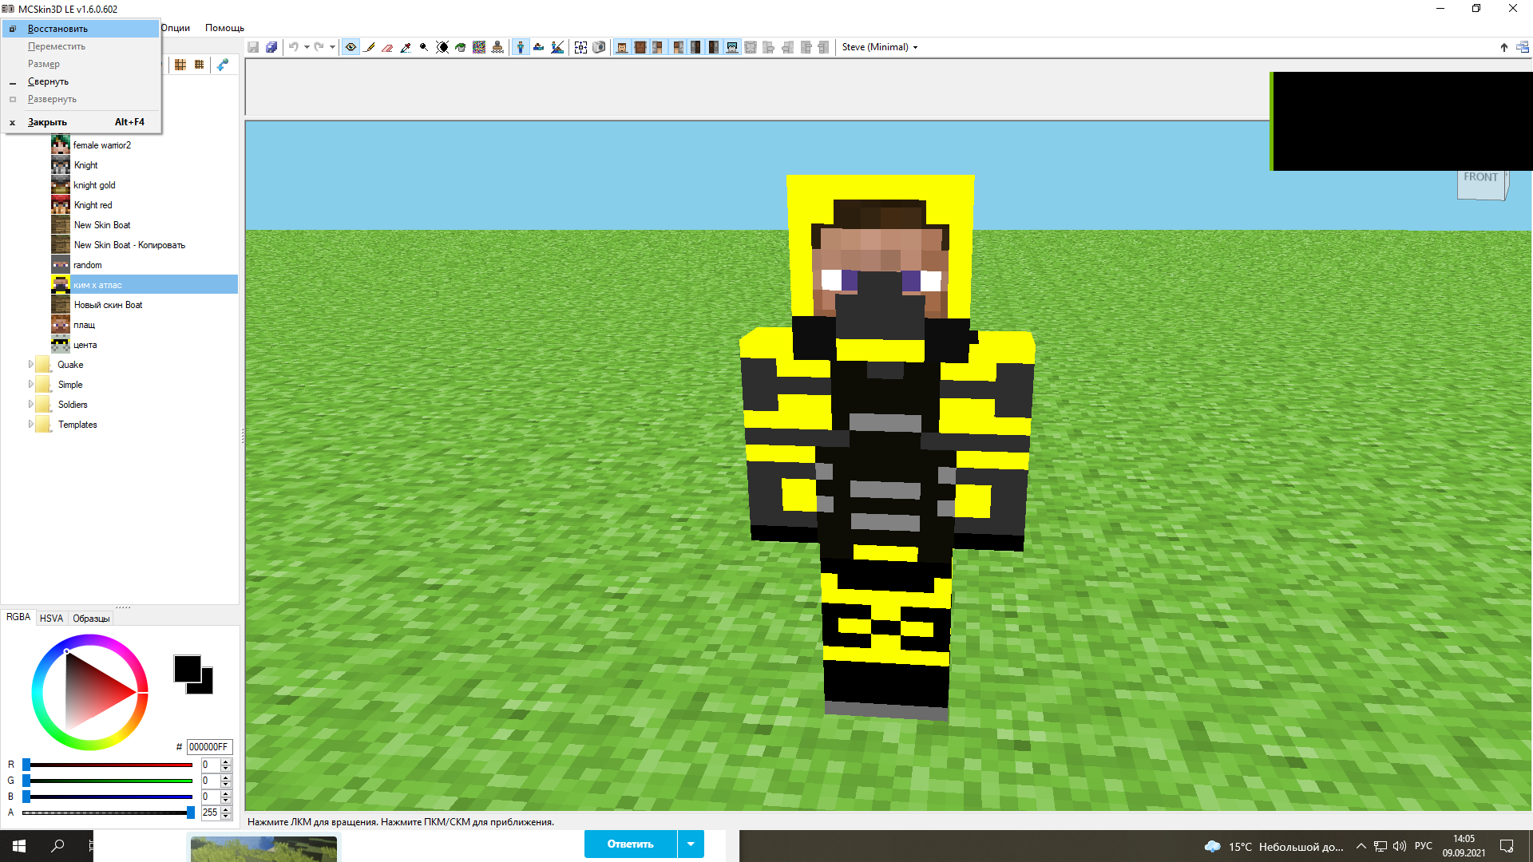The height and width of the screenshot is (862, 1533).
Task: Click the reset camera focus icon
Action: 580,47
